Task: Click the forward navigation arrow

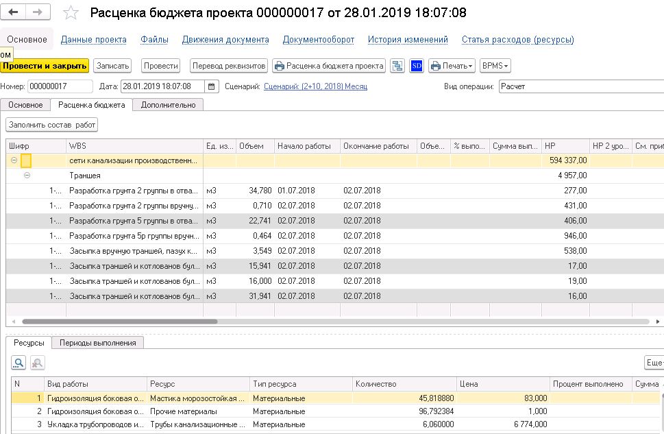Action: coord(37,13)
